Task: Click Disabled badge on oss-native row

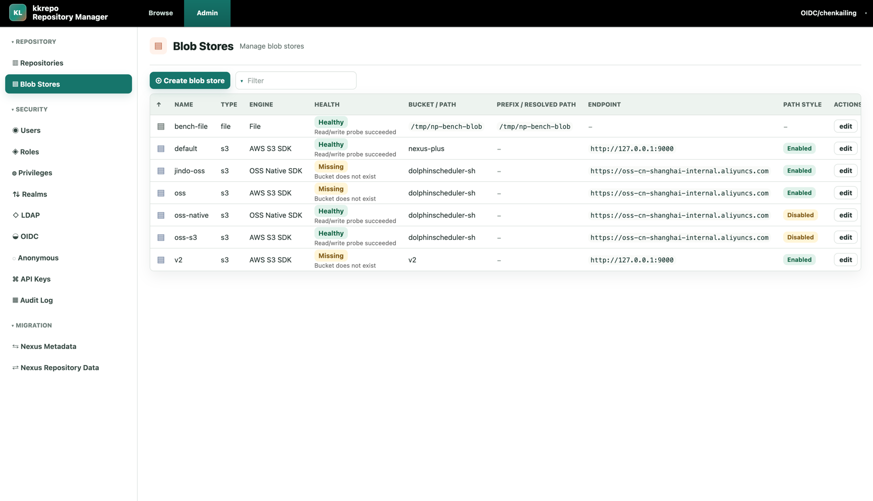Action: [x=800, y=215]
